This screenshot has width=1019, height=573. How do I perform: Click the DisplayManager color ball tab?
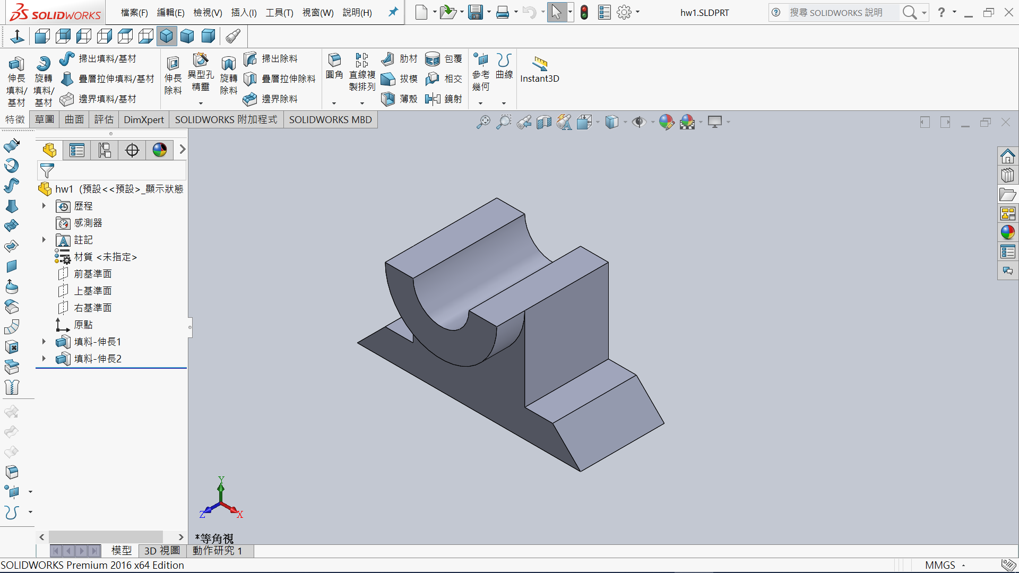point(160,150)
